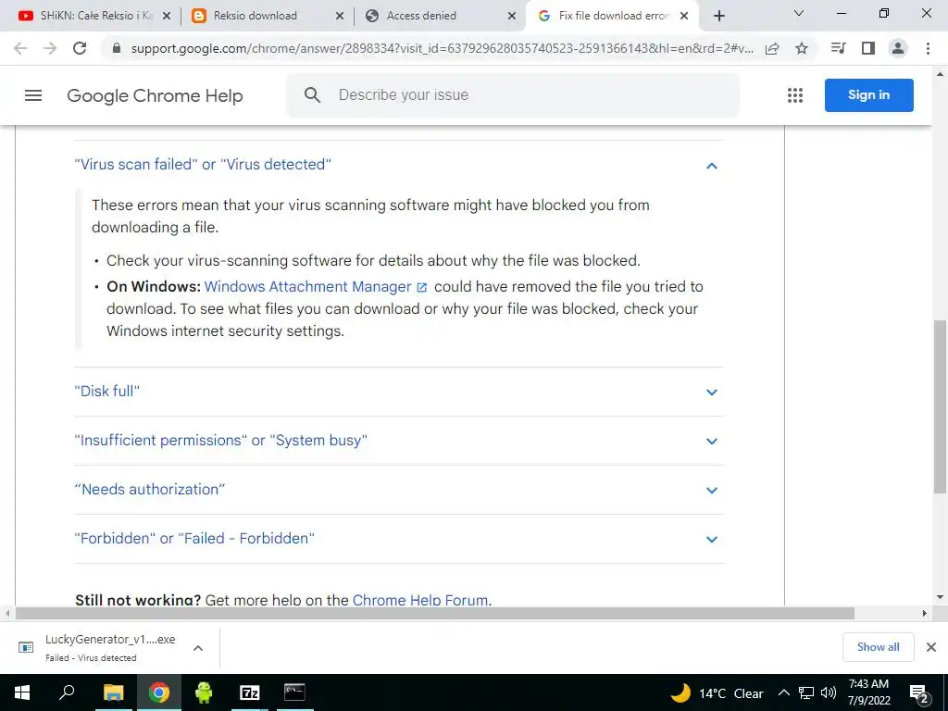This screenshot has height=711, width=948.
Task: Click the horizontal scrollbar right arrow
Action: [x=925, y=613]
